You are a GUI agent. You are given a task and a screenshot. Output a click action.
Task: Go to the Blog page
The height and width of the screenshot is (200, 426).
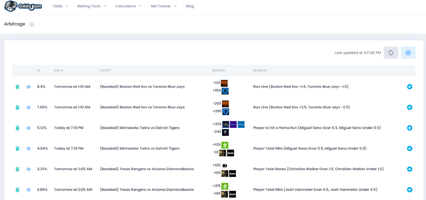[190, 6]
